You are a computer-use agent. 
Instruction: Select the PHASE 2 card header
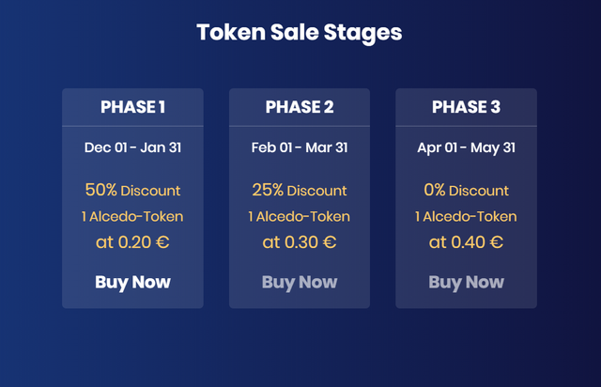tap(300, 107)
